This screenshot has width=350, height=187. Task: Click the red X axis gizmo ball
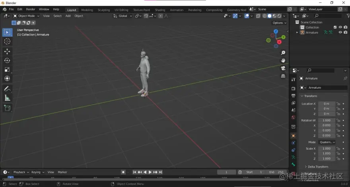point(279,42)
